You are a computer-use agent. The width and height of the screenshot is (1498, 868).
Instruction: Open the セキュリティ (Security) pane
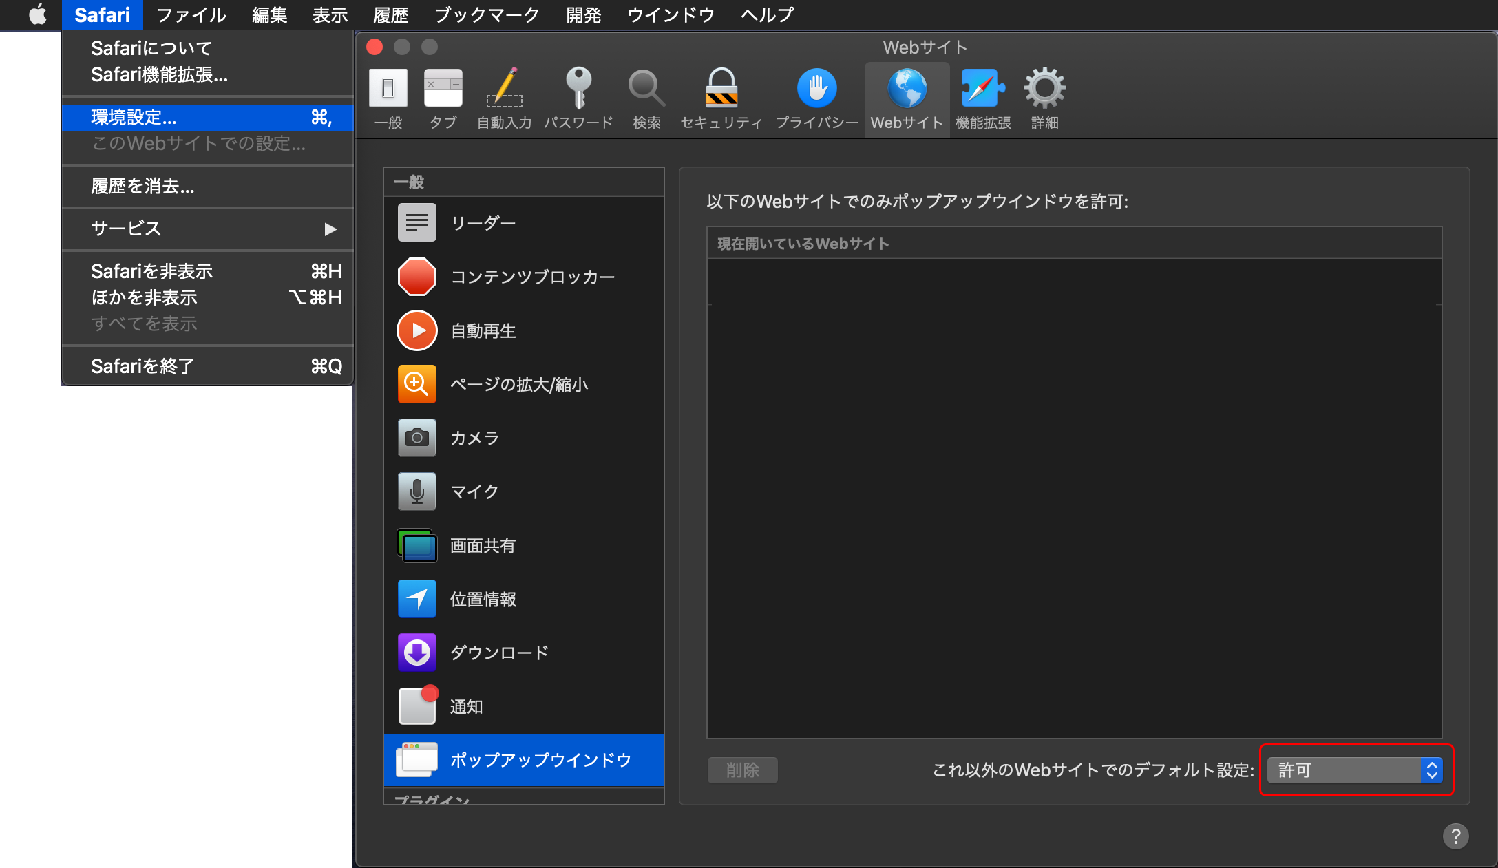[721, 99]
